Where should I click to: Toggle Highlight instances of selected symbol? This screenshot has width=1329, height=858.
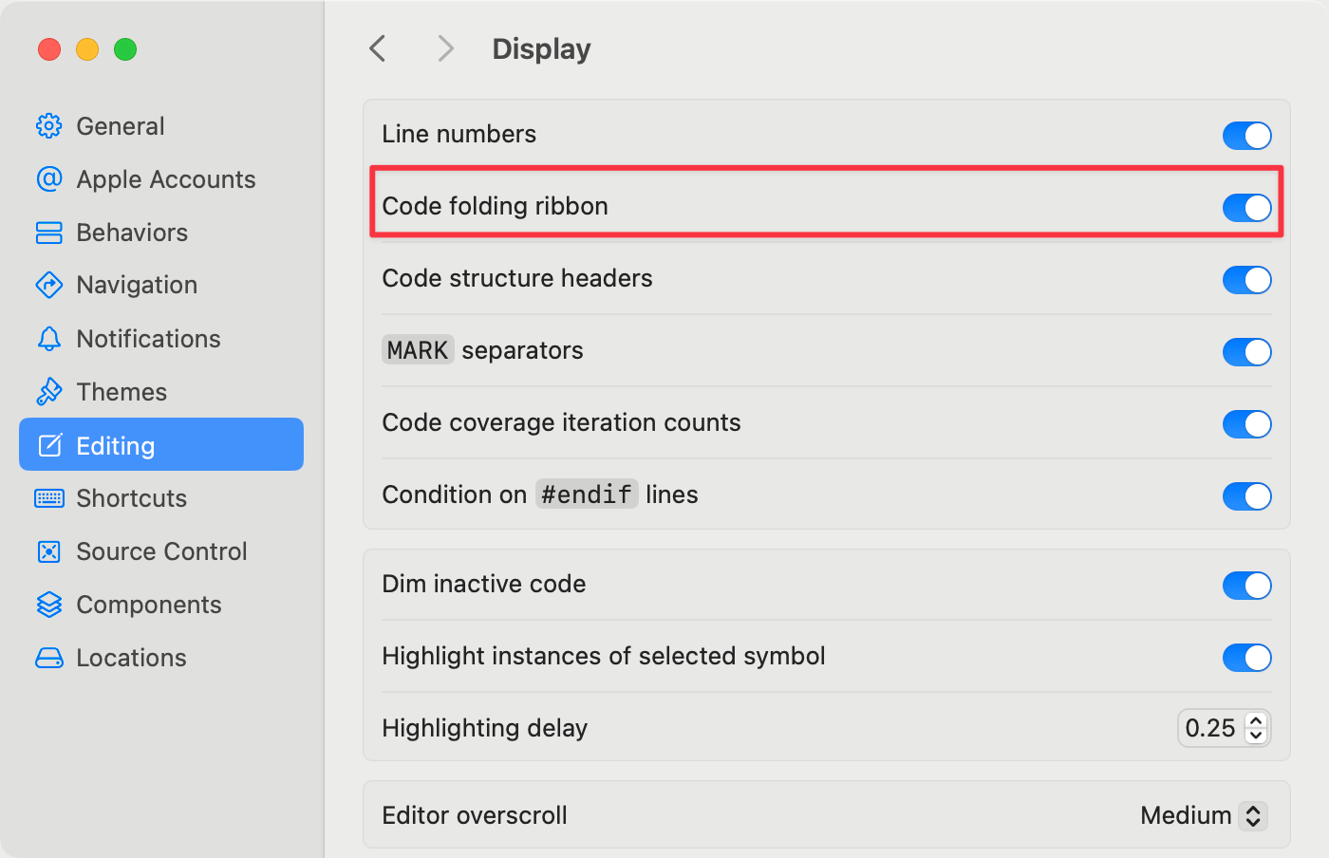click(x=1246, y=658)
